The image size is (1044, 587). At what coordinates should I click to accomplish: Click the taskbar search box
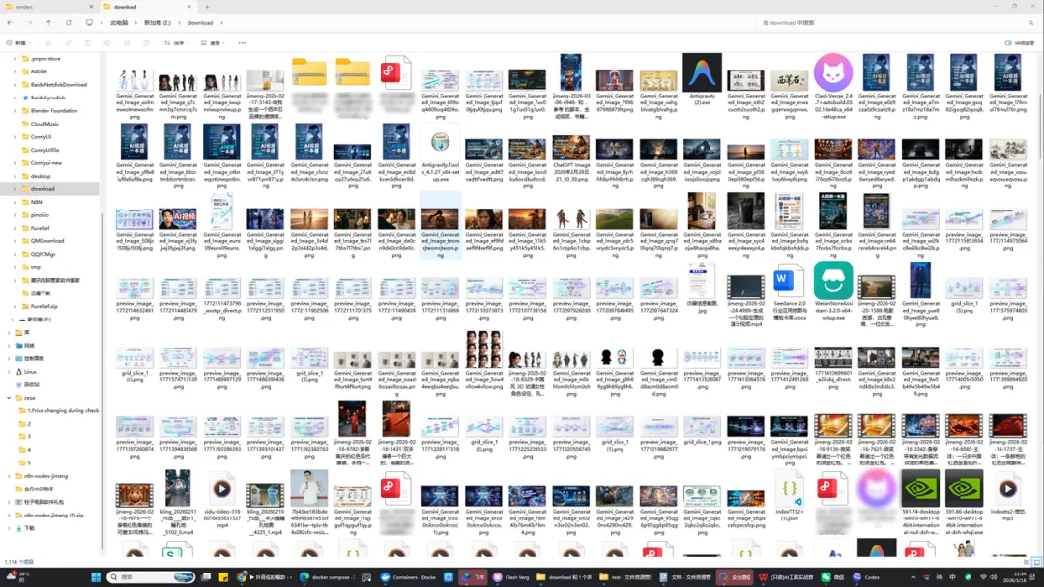click(151, 577)
